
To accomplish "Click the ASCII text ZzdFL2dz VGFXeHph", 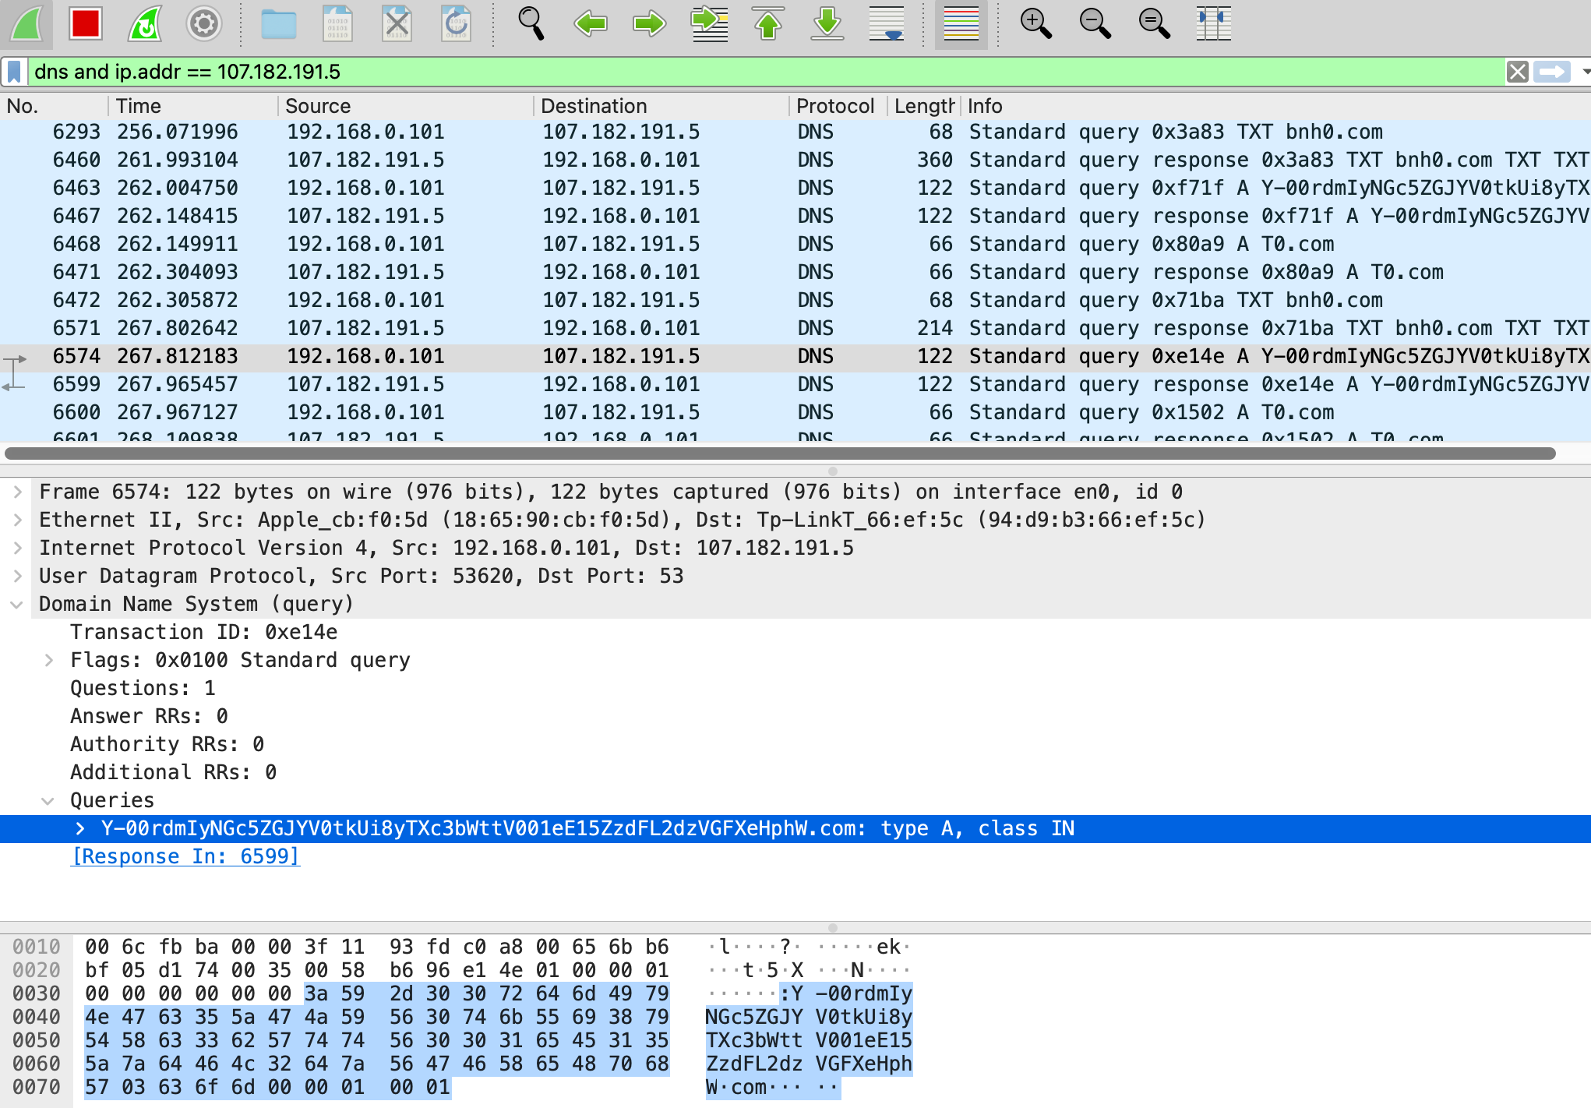I will click(809, 1064).
